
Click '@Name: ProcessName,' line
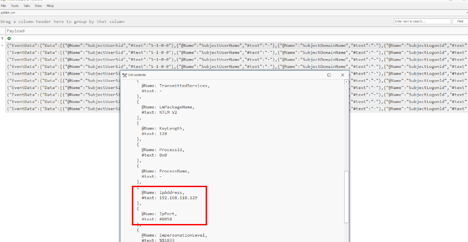166,171
